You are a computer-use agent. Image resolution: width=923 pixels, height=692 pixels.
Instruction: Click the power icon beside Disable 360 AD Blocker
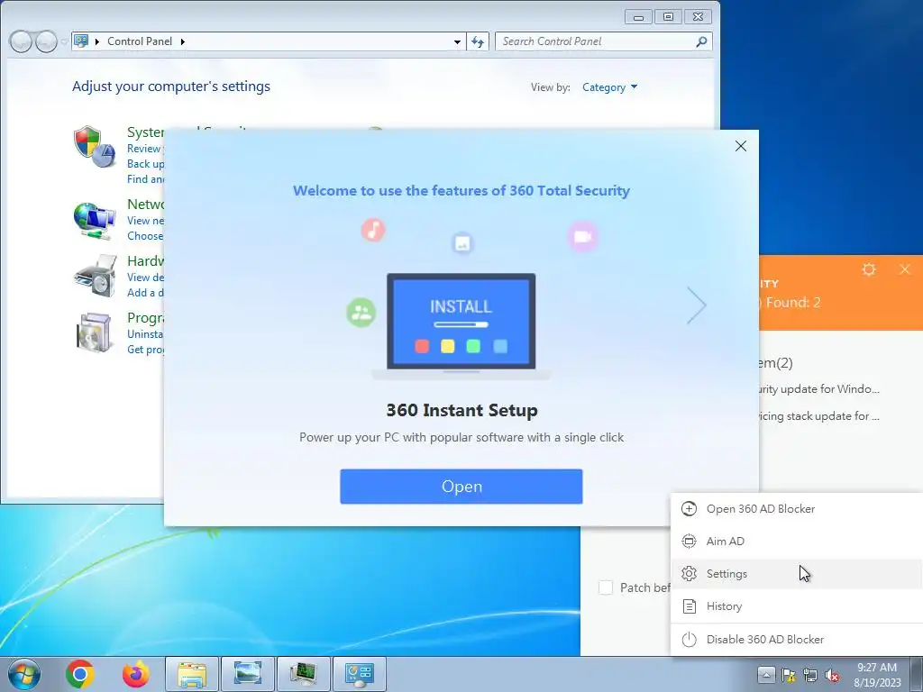click(689, 640)
